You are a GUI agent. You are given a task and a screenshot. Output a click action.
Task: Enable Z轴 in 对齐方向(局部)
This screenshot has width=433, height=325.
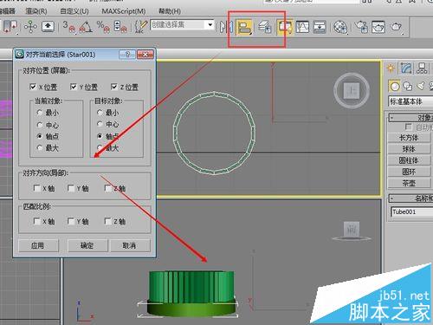(x=108, y=188)
